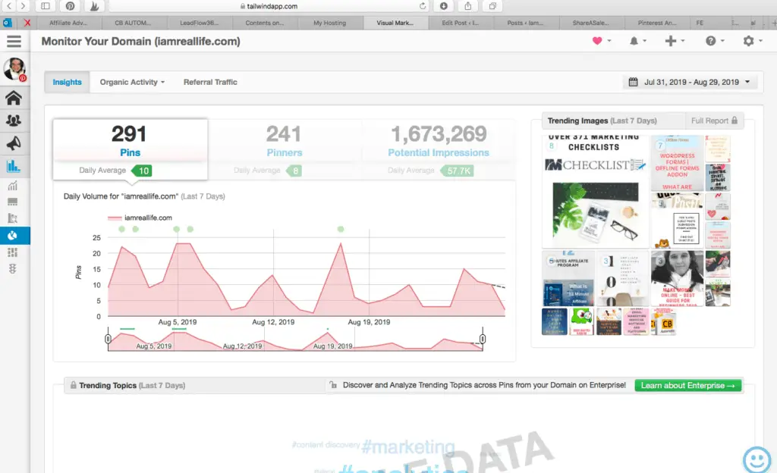
Task: Click the Safari share icon
Action: [467, 6]
